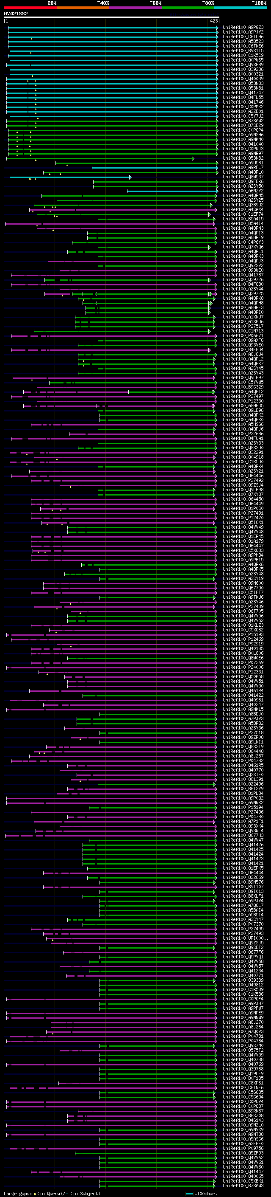Select label UniRef100_A2ZD01

tap(243, 112)
